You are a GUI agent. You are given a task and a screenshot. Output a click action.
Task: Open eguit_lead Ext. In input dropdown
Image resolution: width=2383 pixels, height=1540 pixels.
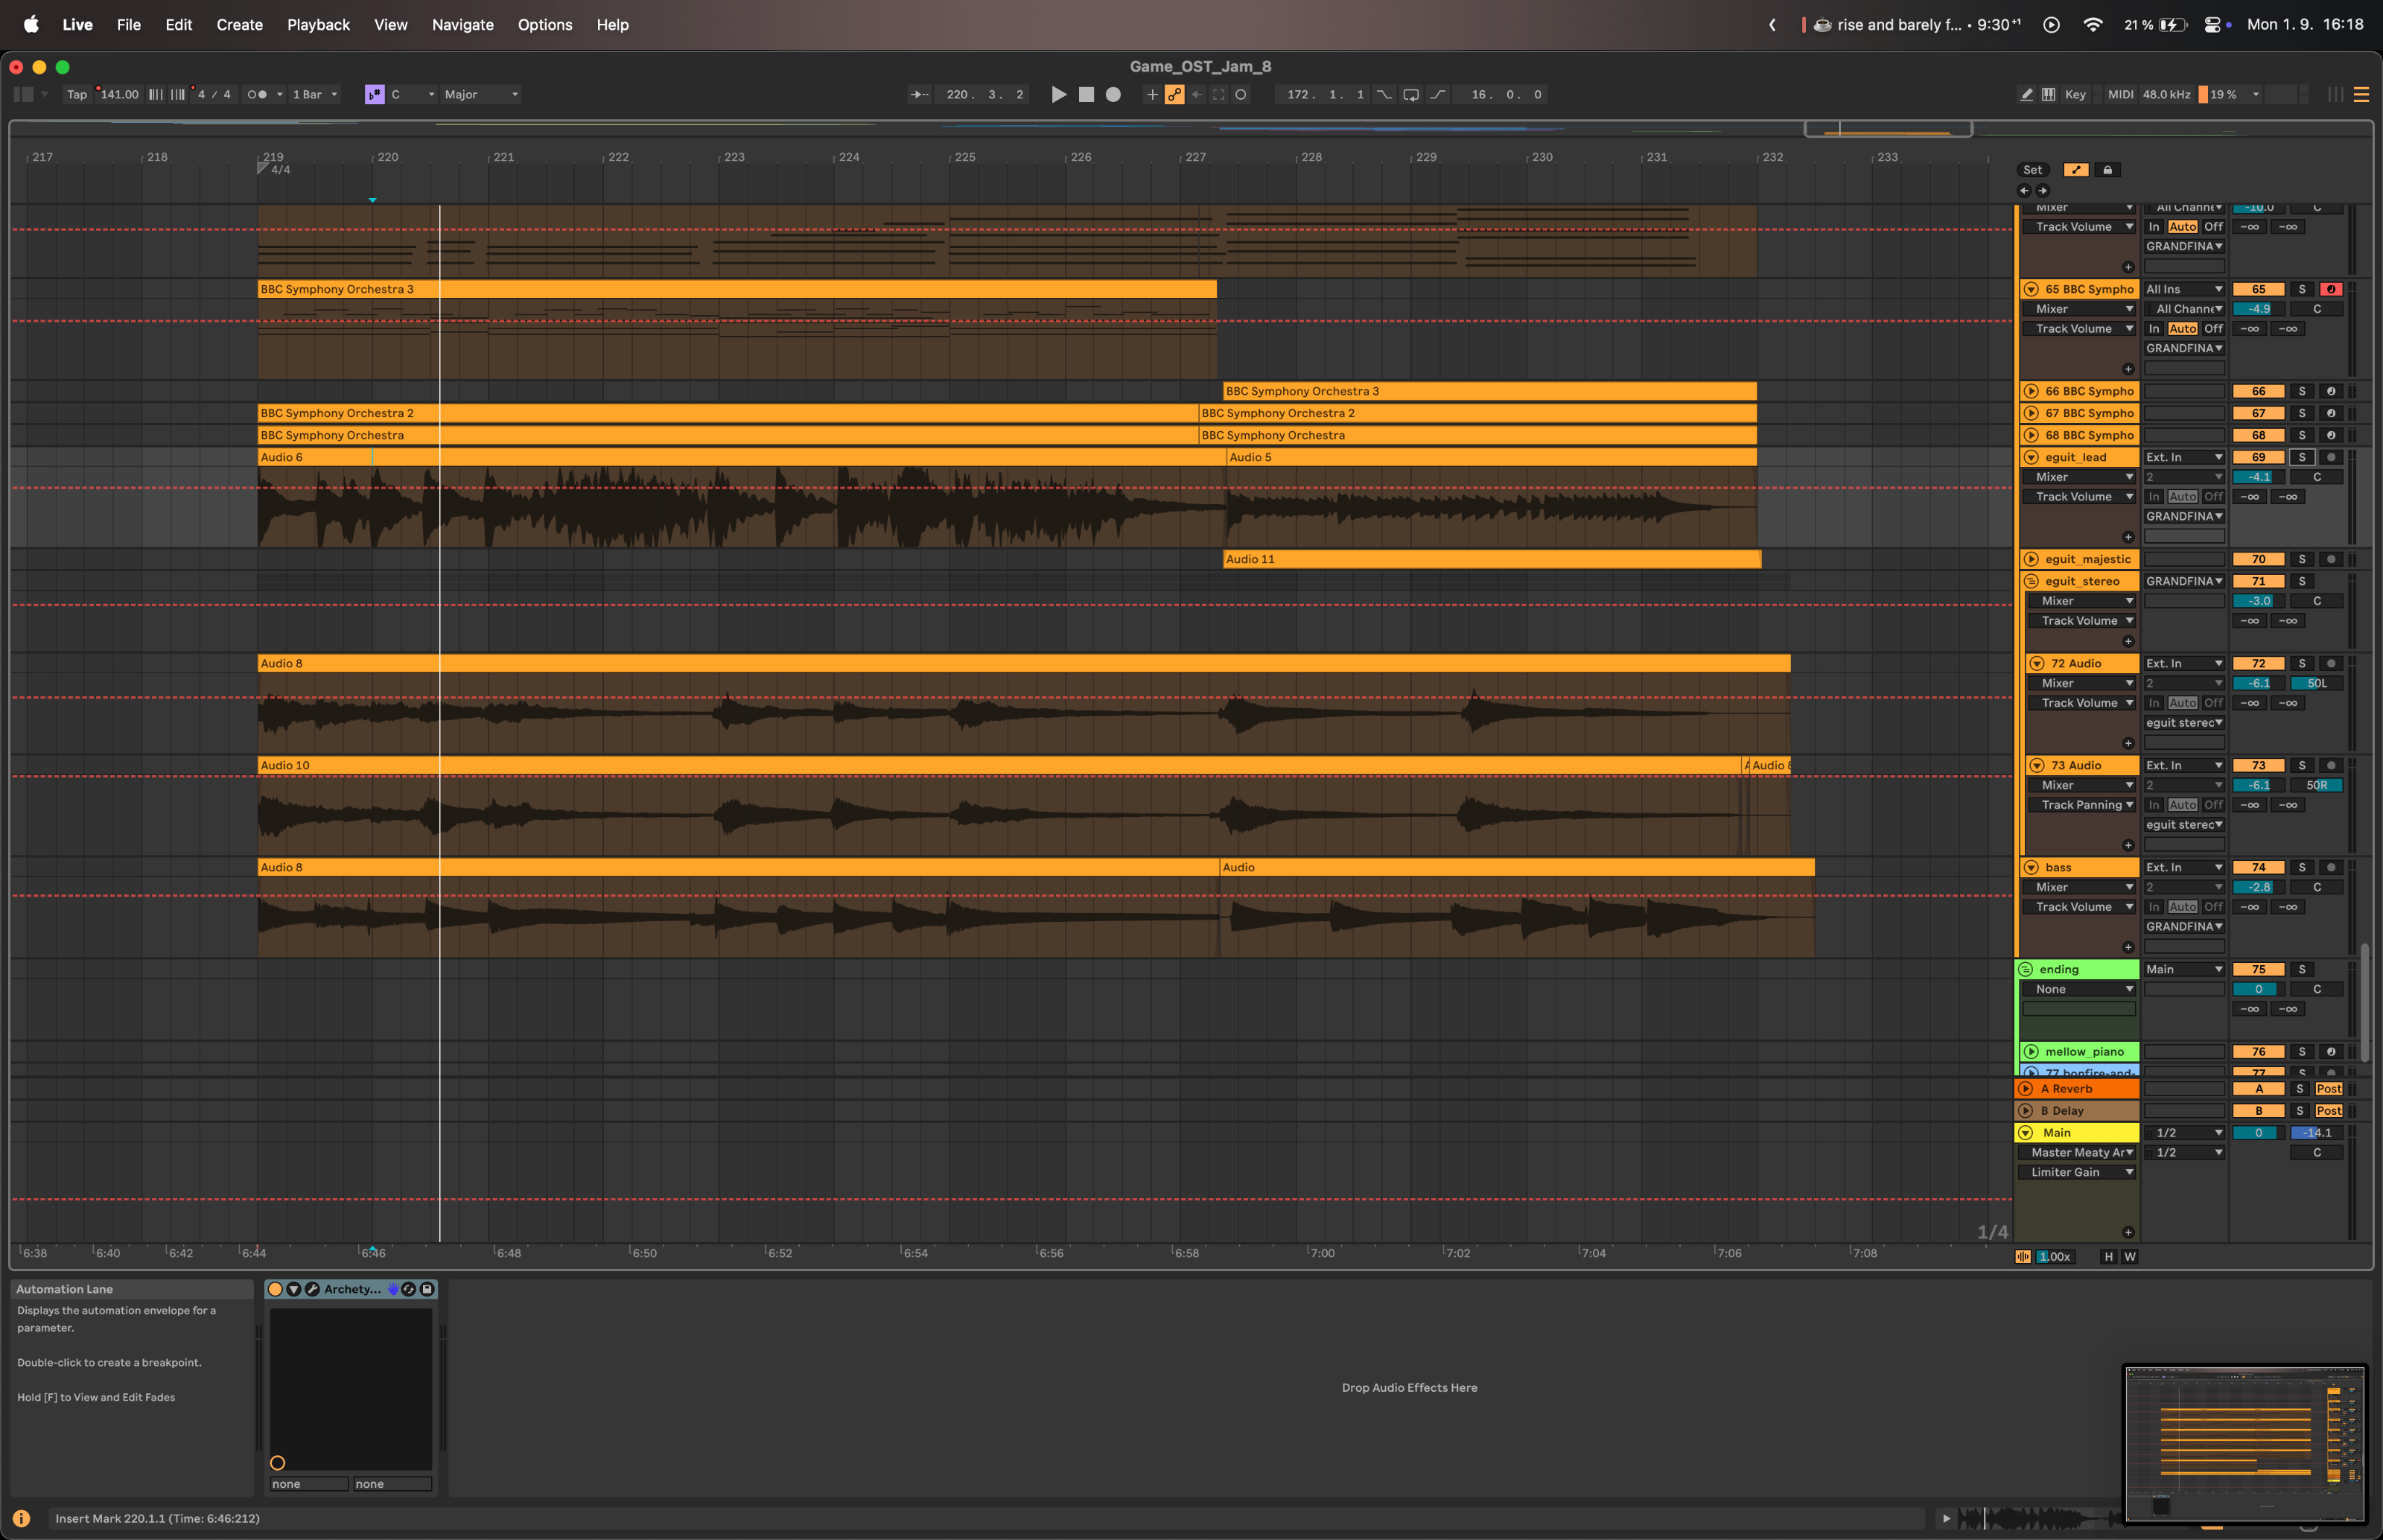[2184, 457]
